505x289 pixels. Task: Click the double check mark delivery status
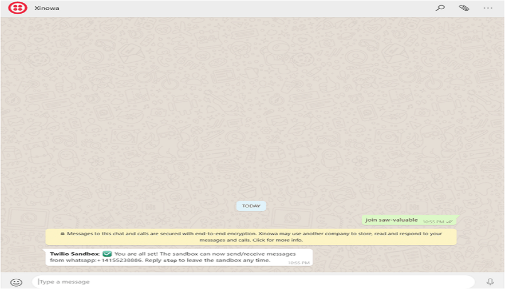tap(449, 222)
